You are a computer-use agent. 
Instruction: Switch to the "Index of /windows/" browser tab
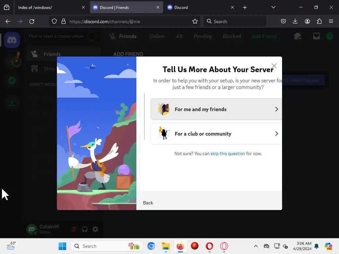pos(51,7)
